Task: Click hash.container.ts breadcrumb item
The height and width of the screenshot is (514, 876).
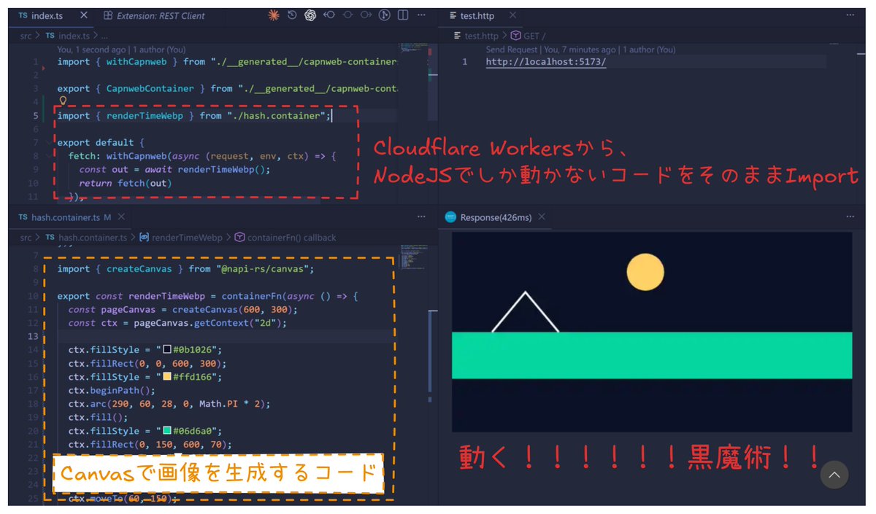Action: [x=85, y=238]
